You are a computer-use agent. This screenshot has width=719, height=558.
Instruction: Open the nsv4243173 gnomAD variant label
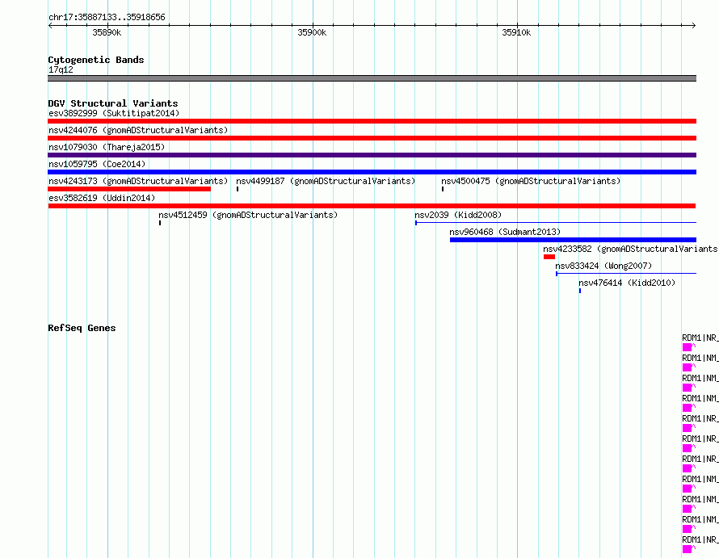138,181
